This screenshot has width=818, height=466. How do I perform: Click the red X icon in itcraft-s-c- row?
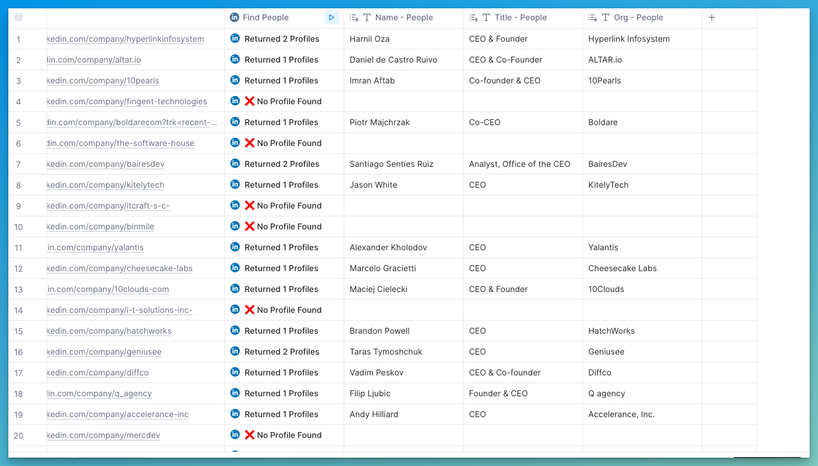[x=249, y=206]
